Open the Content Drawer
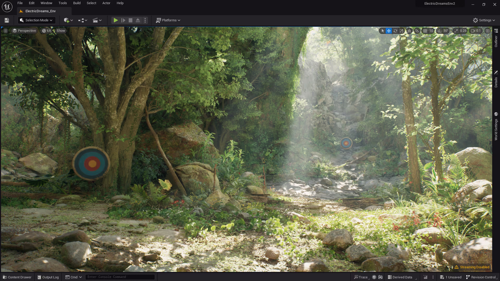This screenshot has width=500, height=281. (17, 277)
